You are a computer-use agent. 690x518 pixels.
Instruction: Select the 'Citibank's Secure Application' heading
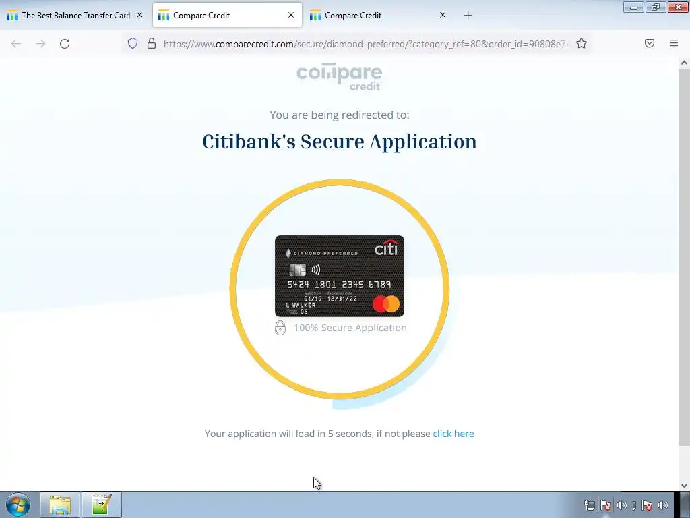pos(340,142)
